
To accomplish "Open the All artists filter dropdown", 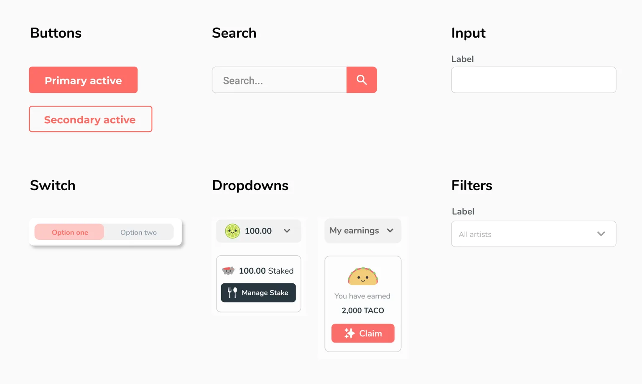I will (x=534, y=234).
